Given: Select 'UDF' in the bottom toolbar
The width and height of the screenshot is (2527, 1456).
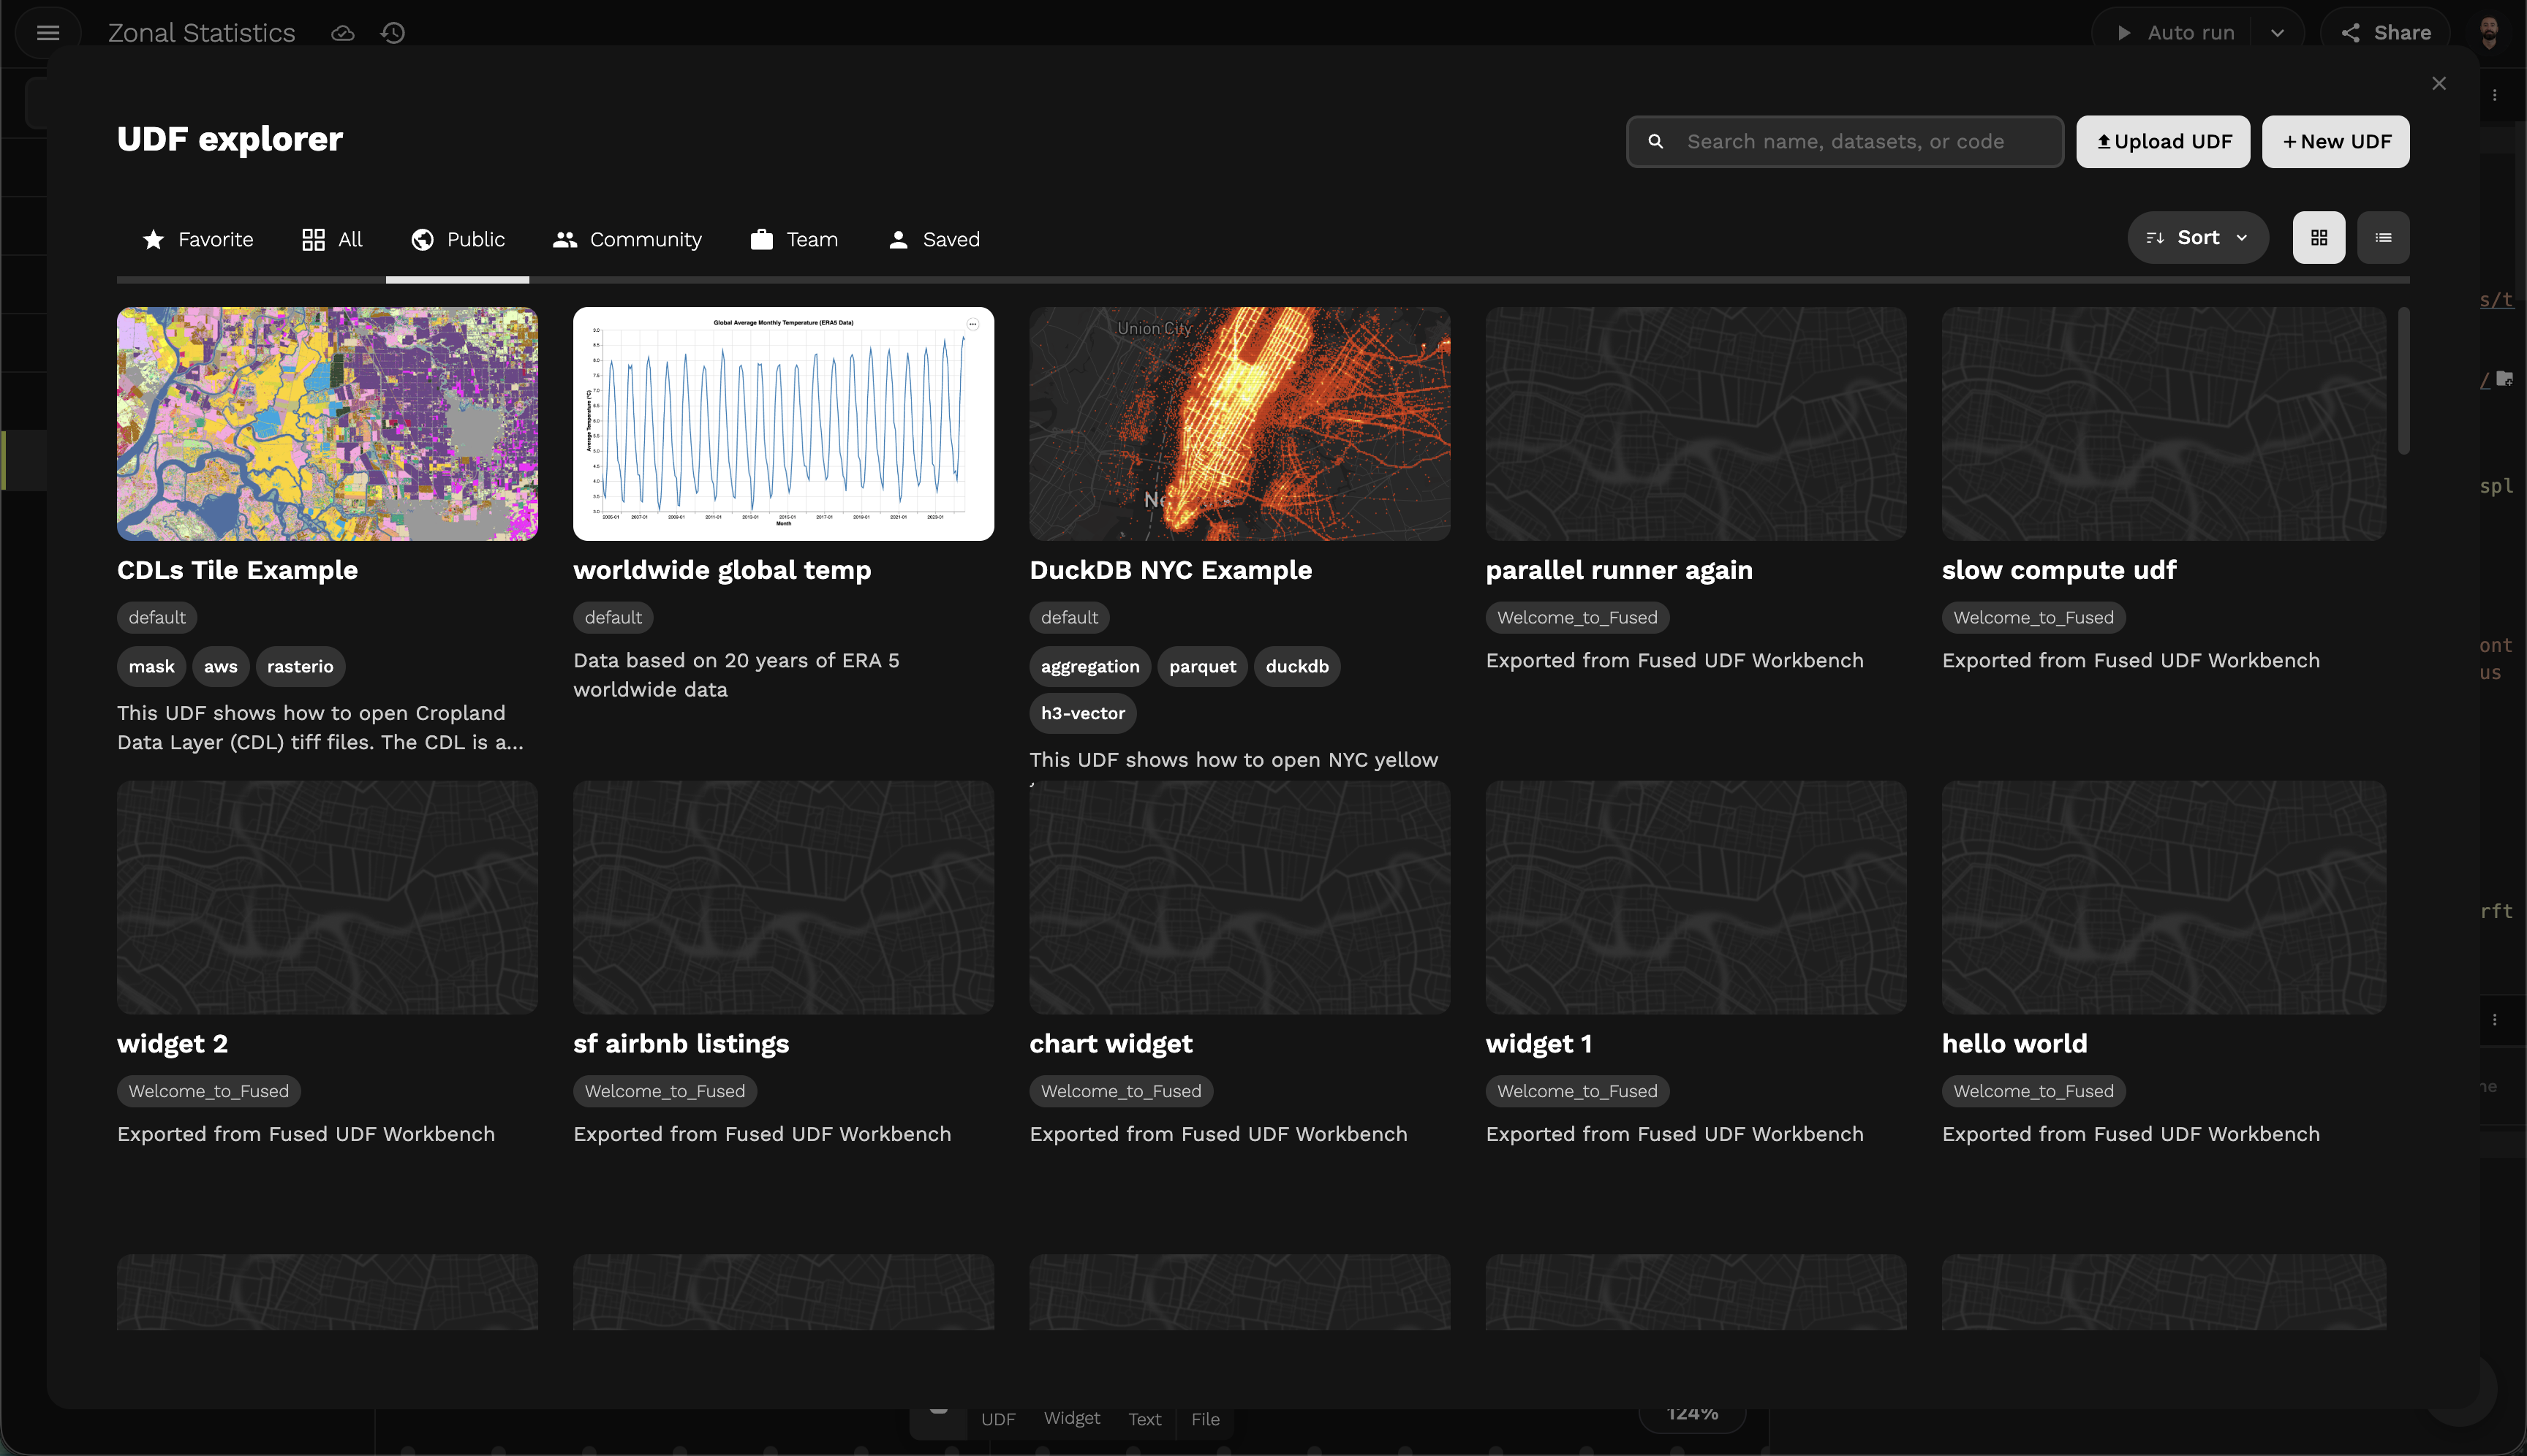Looking at the screenshot, I should tap(997, 1420).
